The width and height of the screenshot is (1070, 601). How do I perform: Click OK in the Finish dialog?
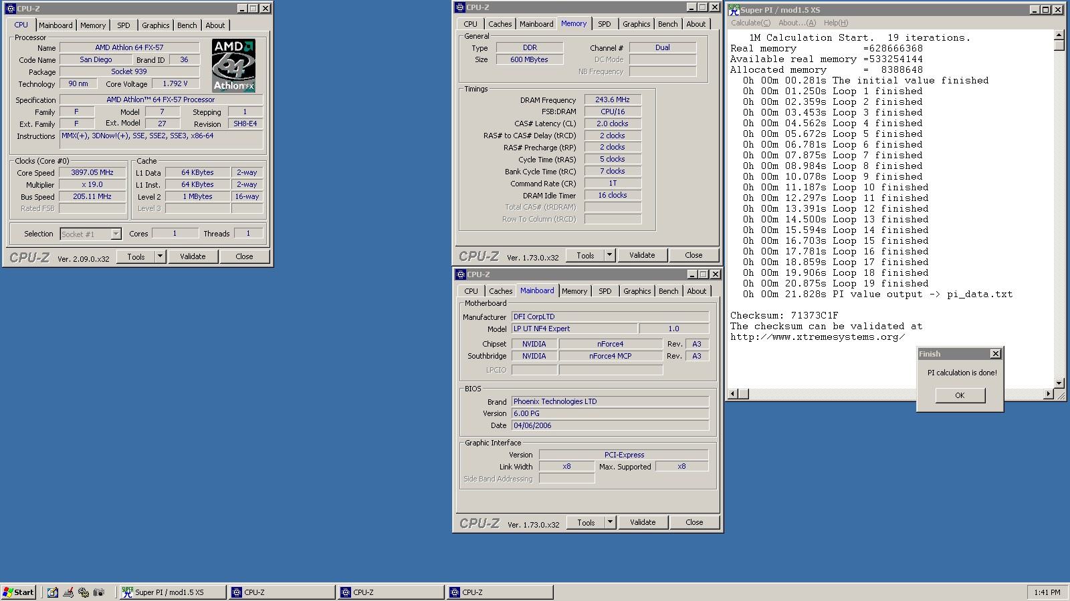pos(960,395)
